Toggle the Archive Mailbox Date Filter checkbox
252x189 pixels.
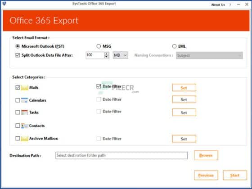coord(99,139)
